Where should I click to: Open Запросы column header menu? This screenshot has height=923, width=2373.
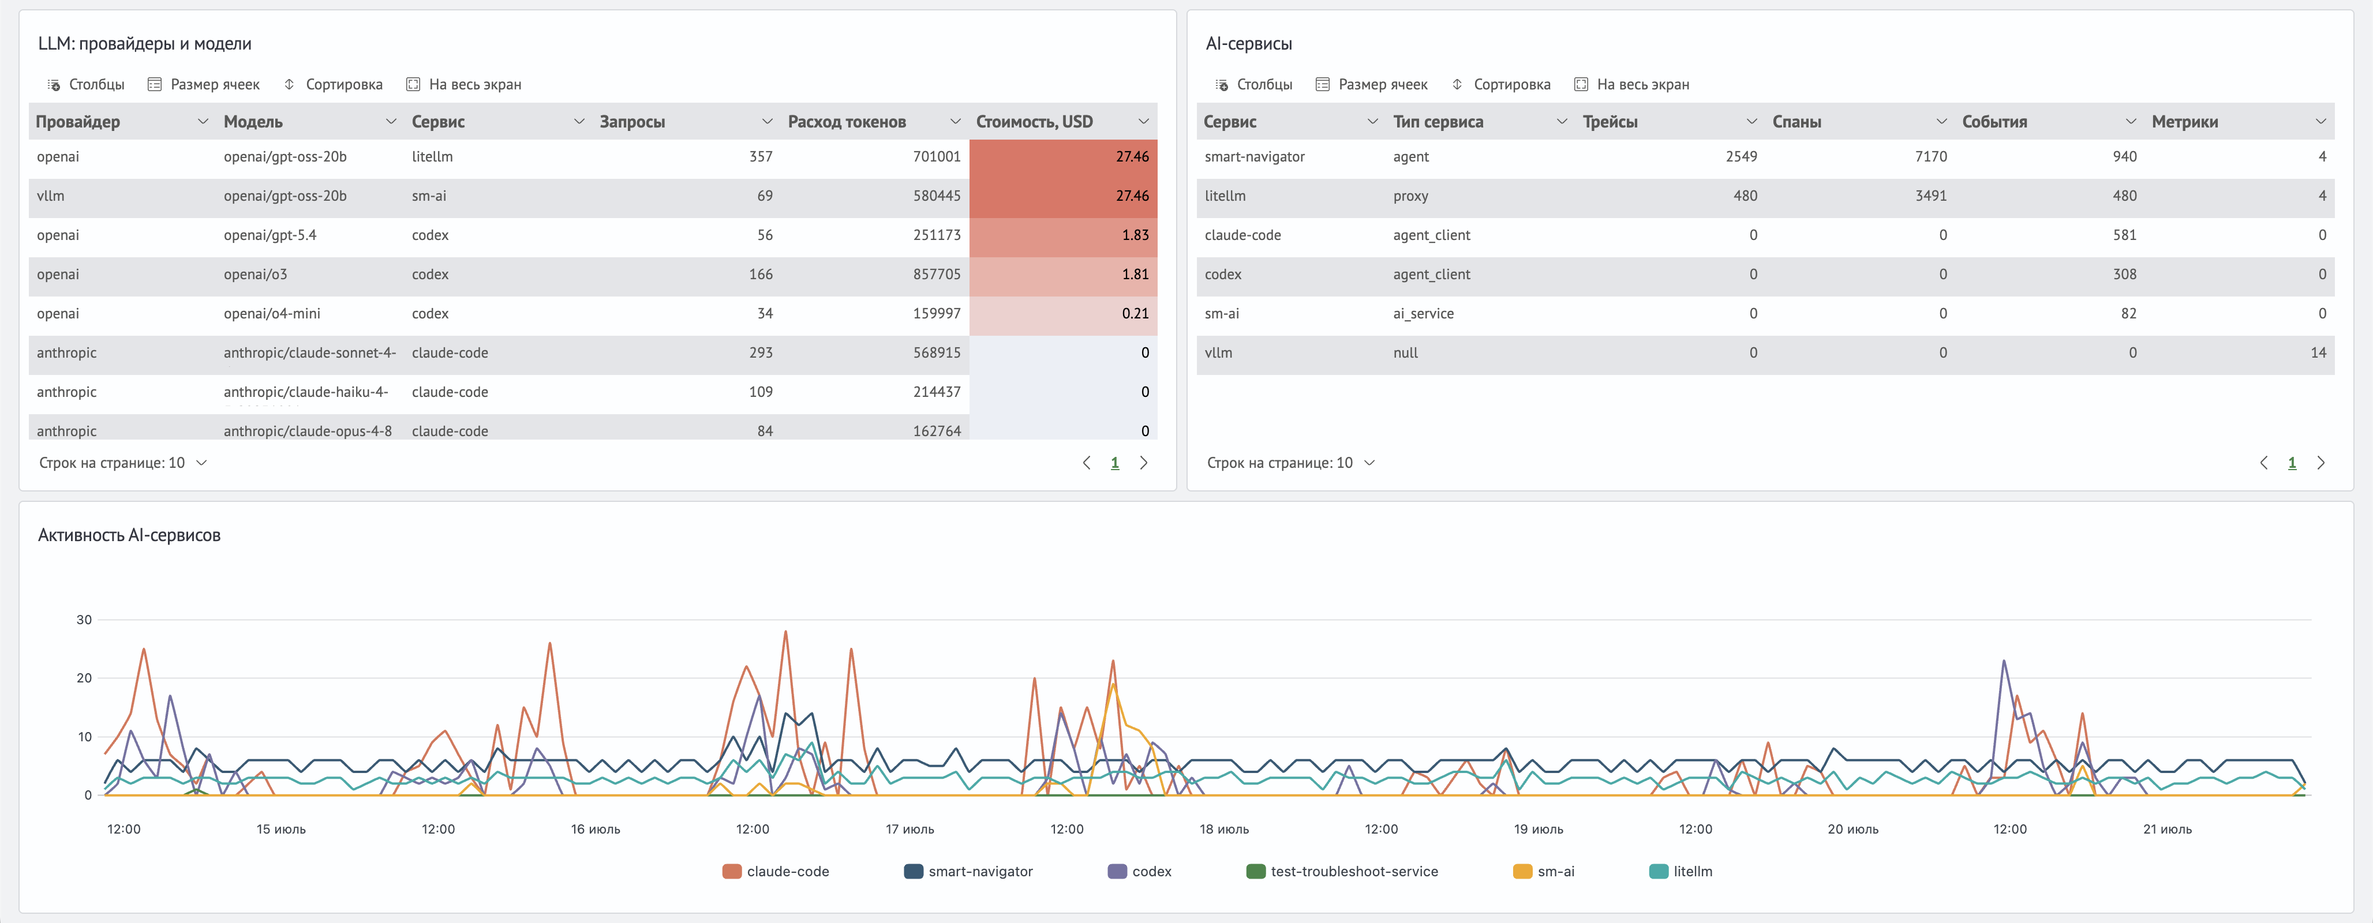[x=768, y=122]
